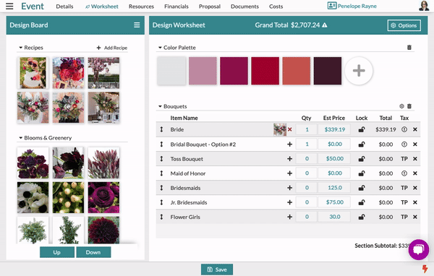Screen dimensions: 434x276
Task: Open the hamburger main menu
Action: click(x=9, y=6)
